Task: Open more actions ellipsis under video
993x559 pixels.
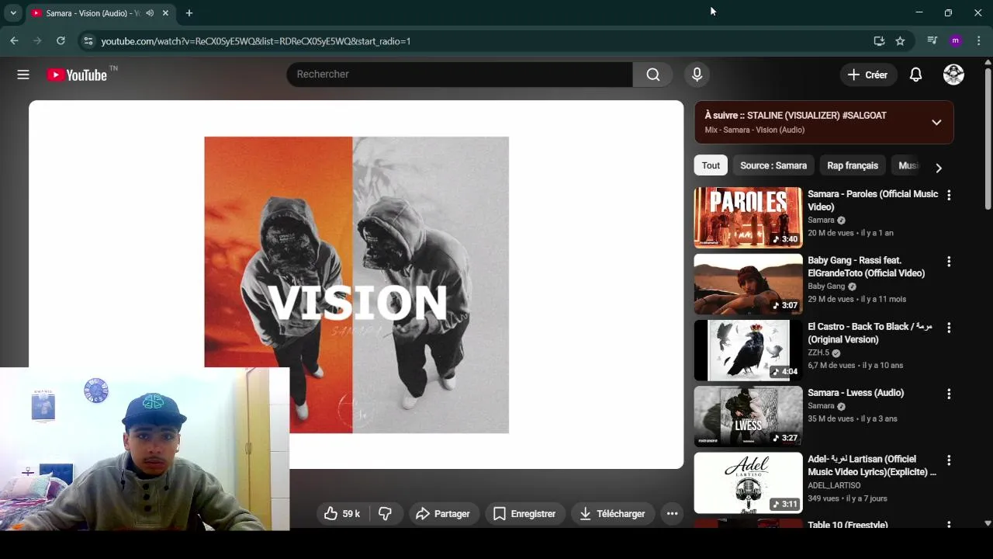Action: point(672,513)
